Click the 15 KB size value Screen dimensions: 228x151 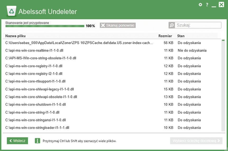[x=168, y=89]
